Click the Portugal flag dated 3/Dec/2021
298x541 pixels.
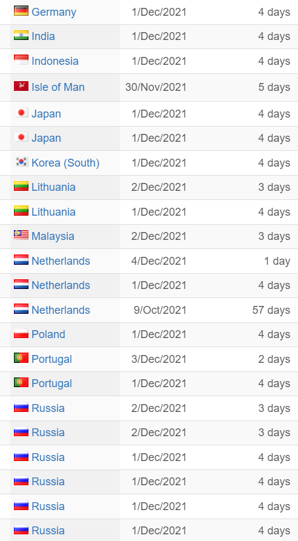coord(21,358)
